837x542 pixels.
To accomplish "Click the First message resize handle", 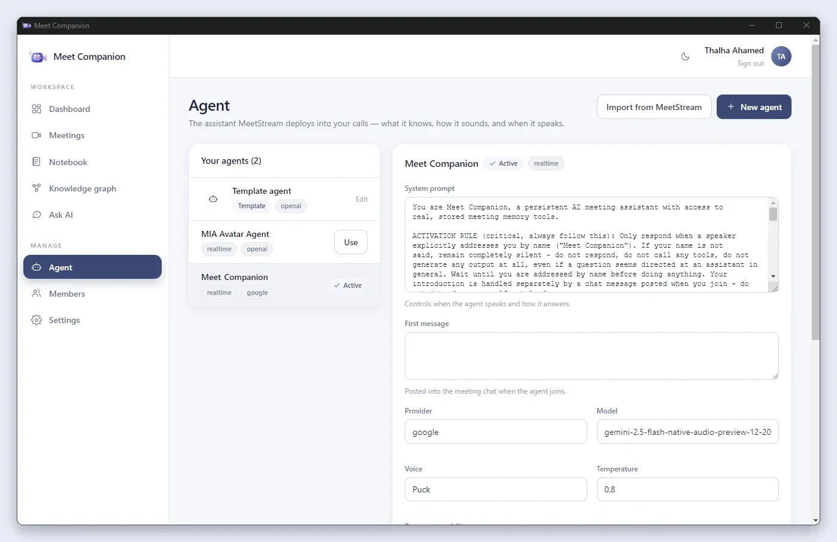I will 774,375.
